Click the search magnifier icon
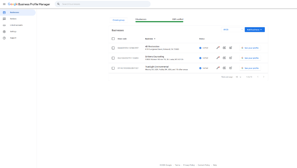Image resolution: width=297 pixels, height=168 pixels. [x=58, y=4]
